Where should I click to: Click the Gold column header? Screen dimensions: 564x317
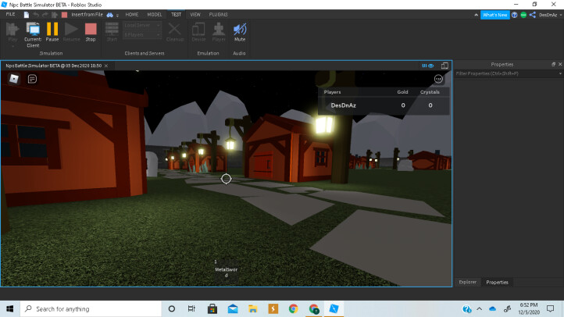402,92
